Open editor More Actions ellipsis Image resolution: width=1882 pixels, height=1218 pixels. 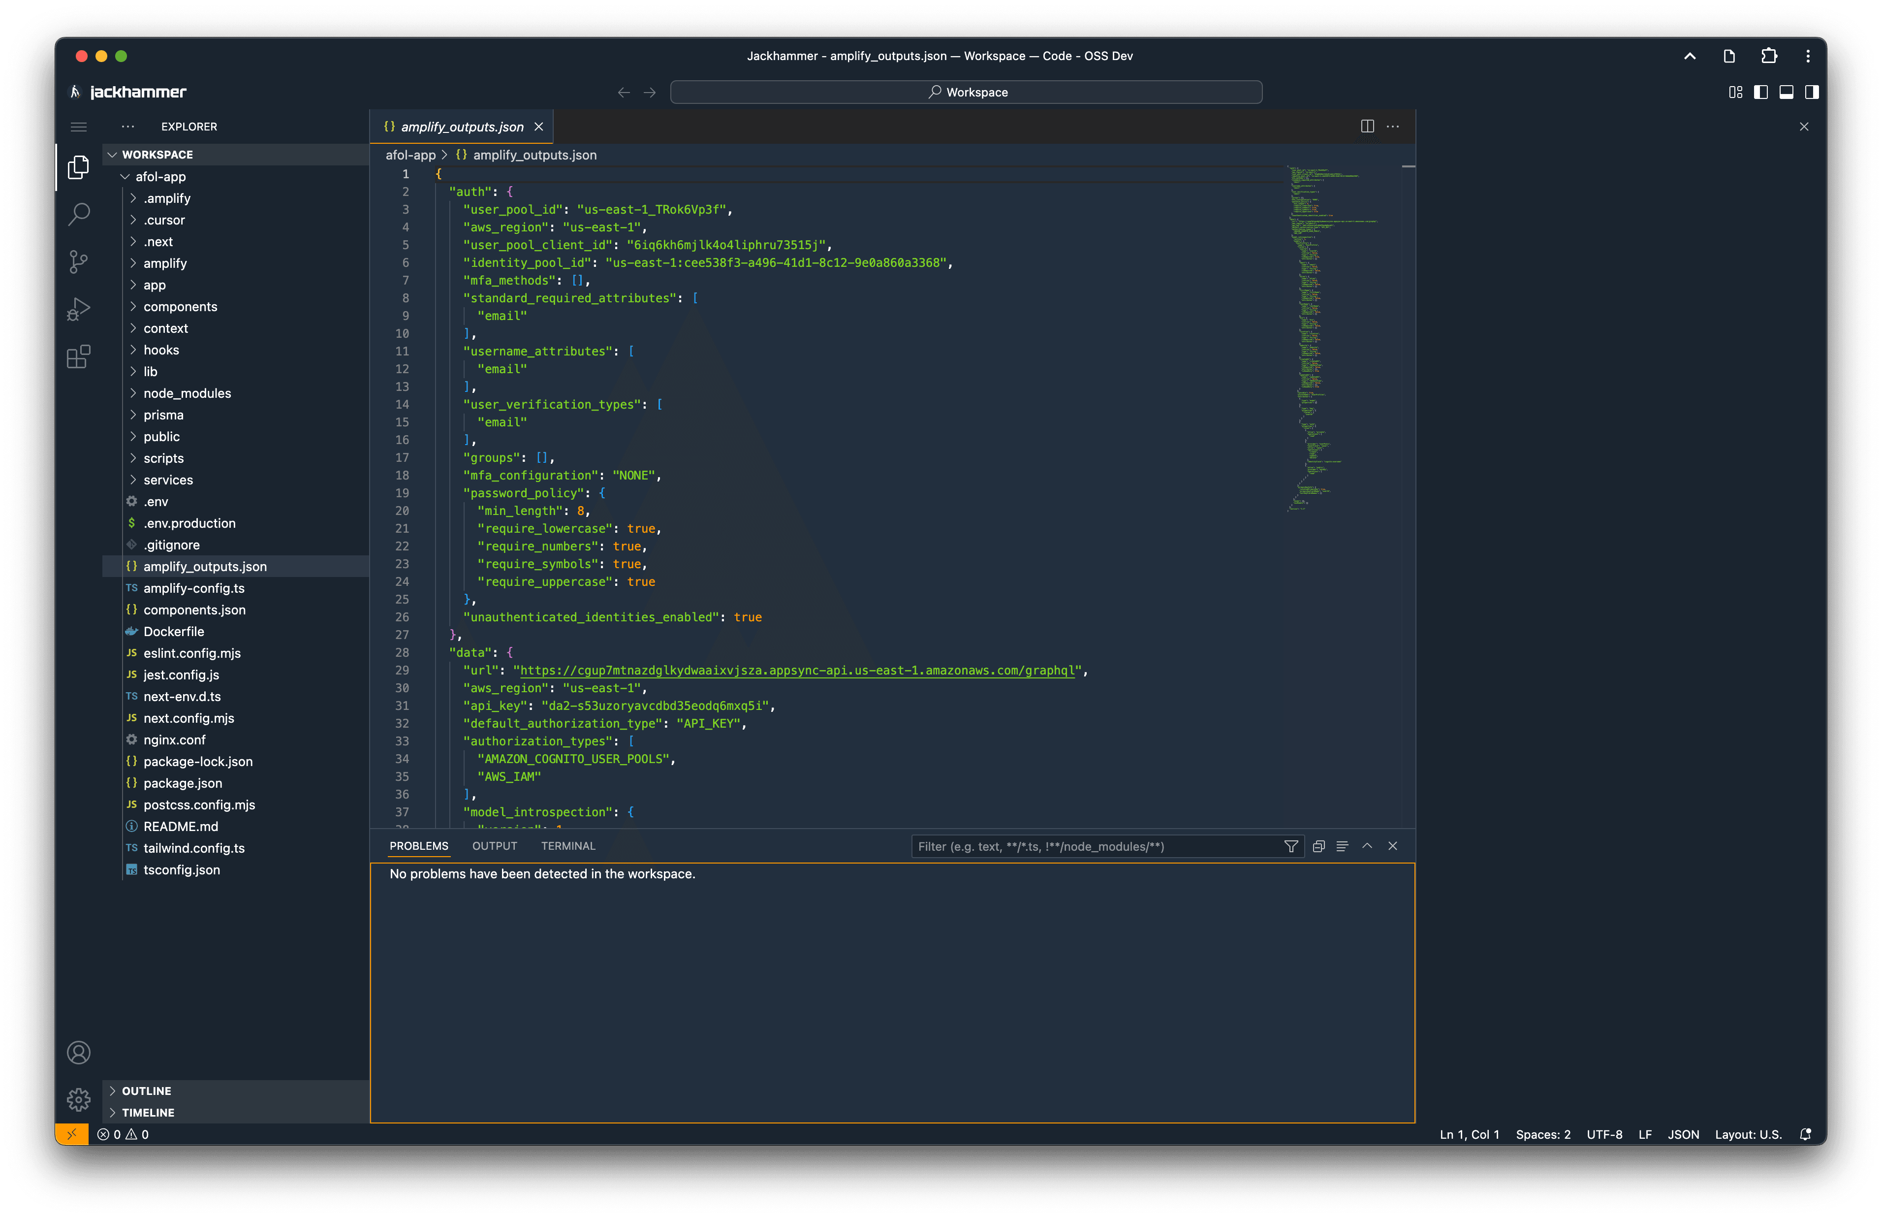pos(1393,127)
